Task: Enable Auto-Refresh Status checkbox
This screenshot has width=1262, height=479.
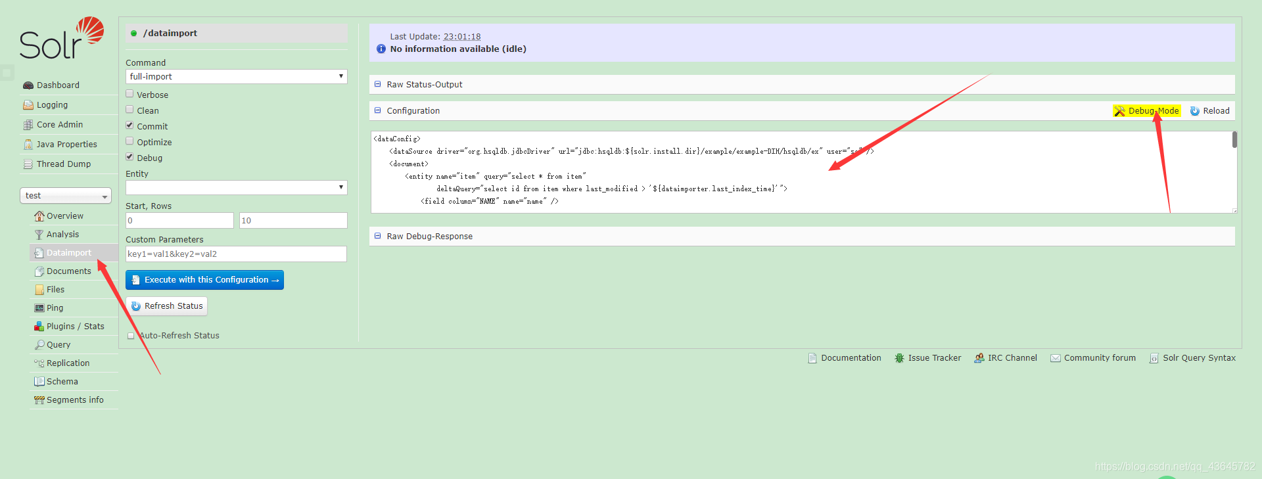Action: 131,336
